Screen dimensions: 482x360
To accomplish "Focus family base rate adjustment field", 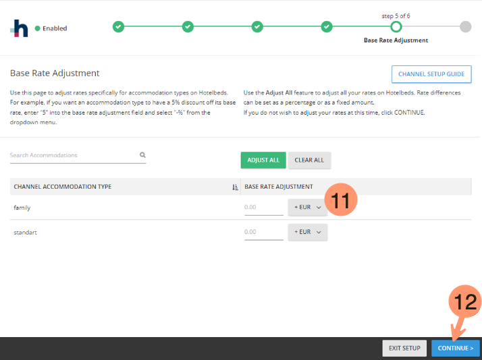I will 264,208.
